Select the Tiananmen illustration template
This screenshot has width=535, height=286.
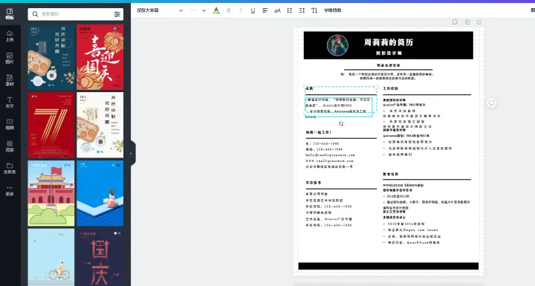pyautogui.click(x=51, y=193)
